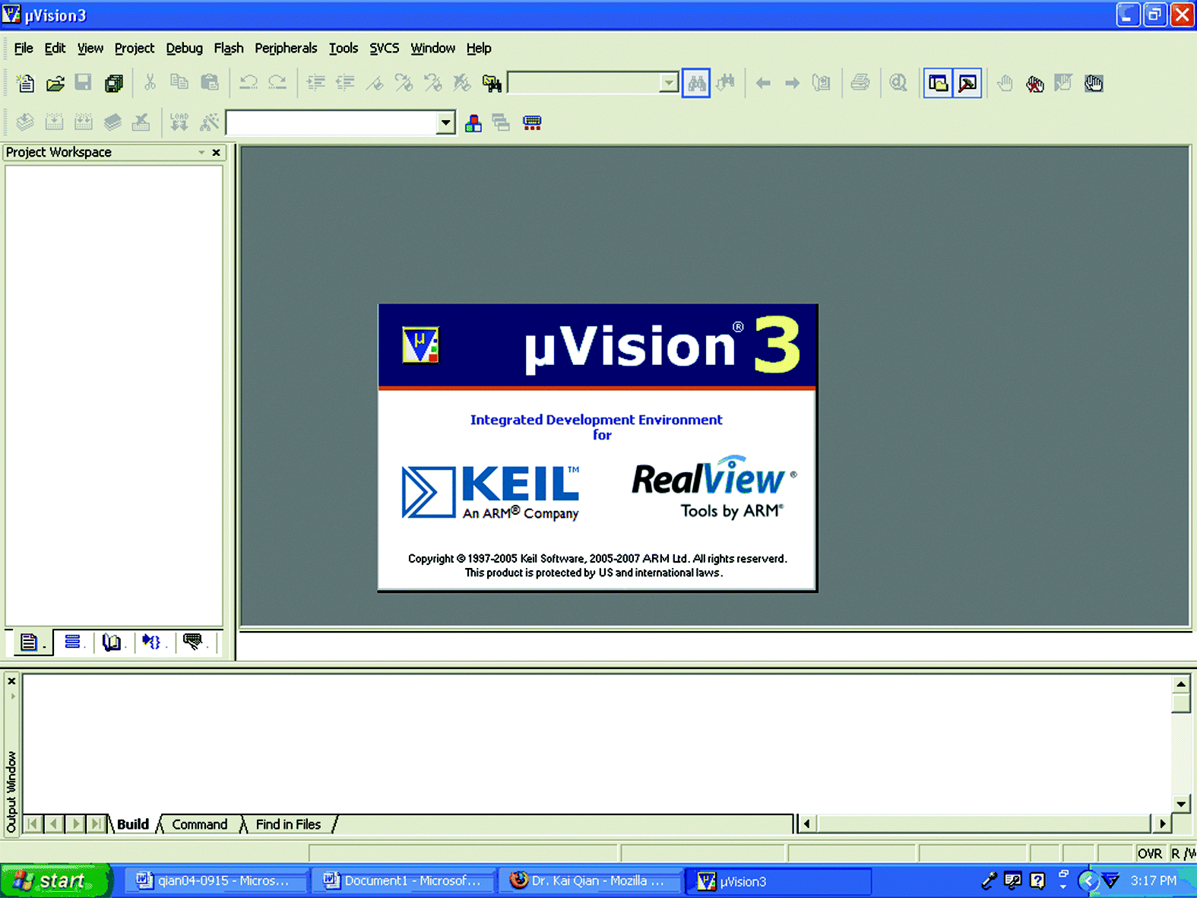Open the Peripherals menu
Image resolution: width=1197 pixels, height=898 pixels.
coord(286,48)
